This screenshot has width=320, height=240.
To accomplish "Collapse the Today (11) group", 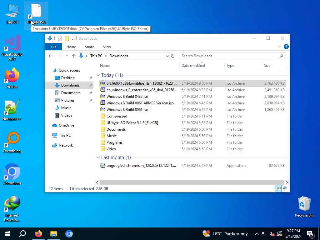I will [98, 75].
